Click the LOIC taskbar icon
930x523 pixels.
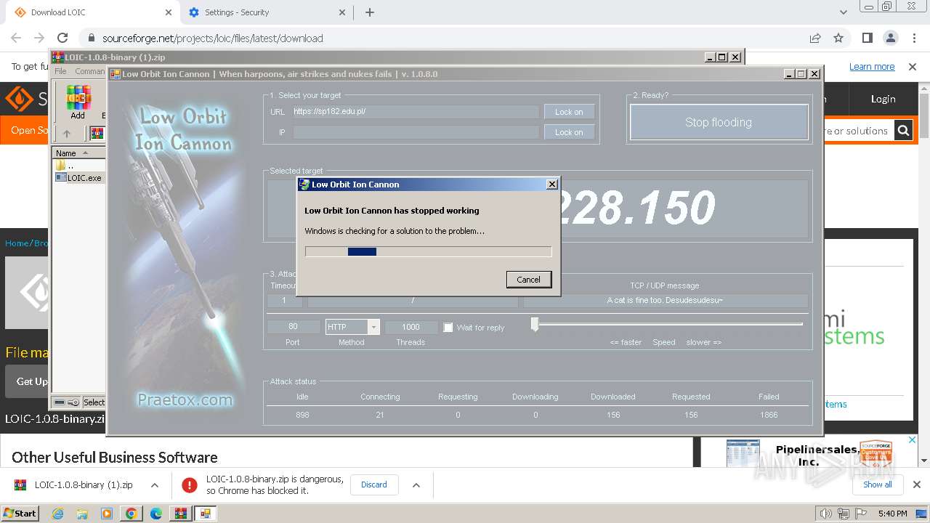[205, 514]
